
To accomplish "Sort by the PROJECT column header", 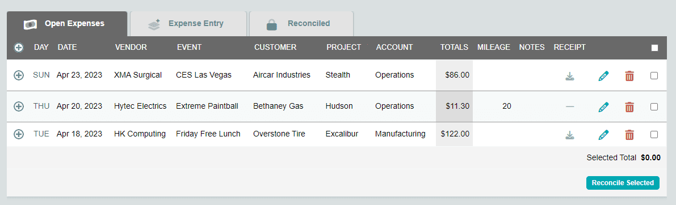I will pyautogui.click(x=343, y=47).
